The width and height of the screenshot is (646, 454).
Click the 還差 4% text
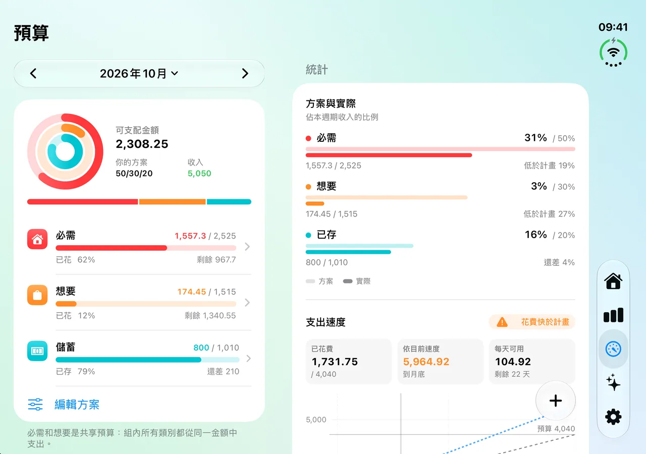(x=559, y=262)
